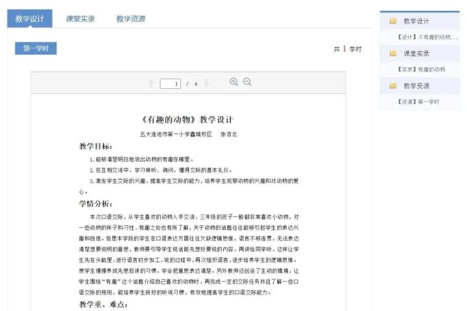Expand the 教学资源 sidebar section
Screen dimensions: 467x311
[416, 86]
